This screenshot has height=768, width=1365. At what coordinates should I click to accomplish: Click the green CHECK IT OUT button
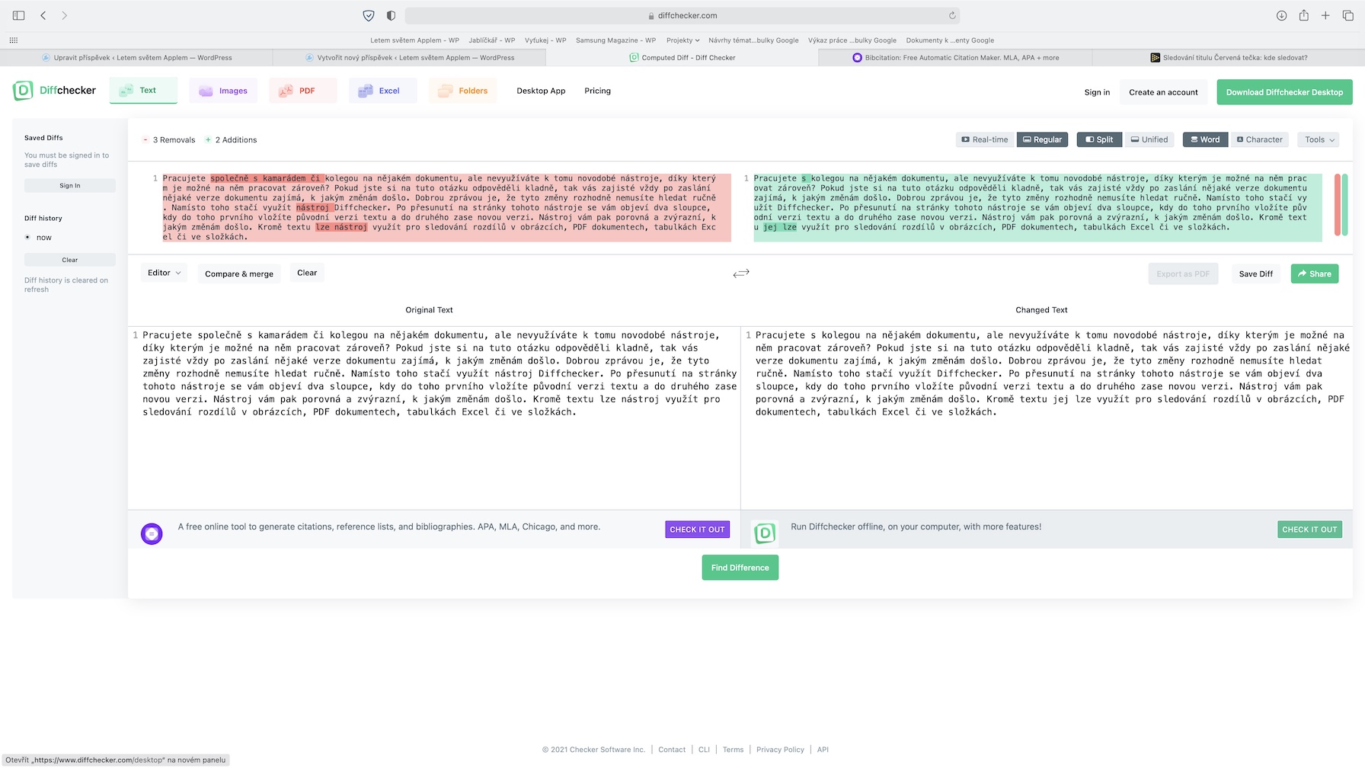pyautogui.click(x=1309, y=530)
